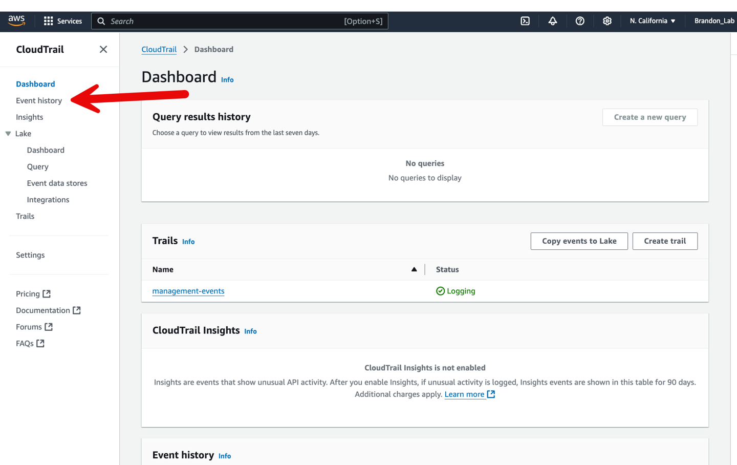Collapse the Lake navigation section
Image resolution: width=737 pixels, height=465 pixels.
click(8, 134)
